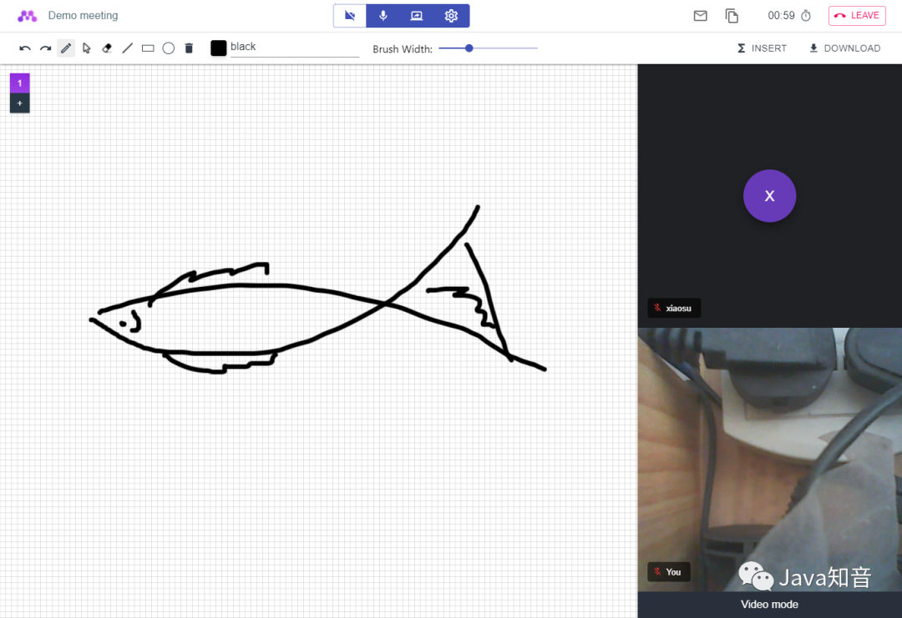The height and width of the screenshot is (618, 902).
Task: Select the rectangle shape tool
Action: click(x=148, y=48)
